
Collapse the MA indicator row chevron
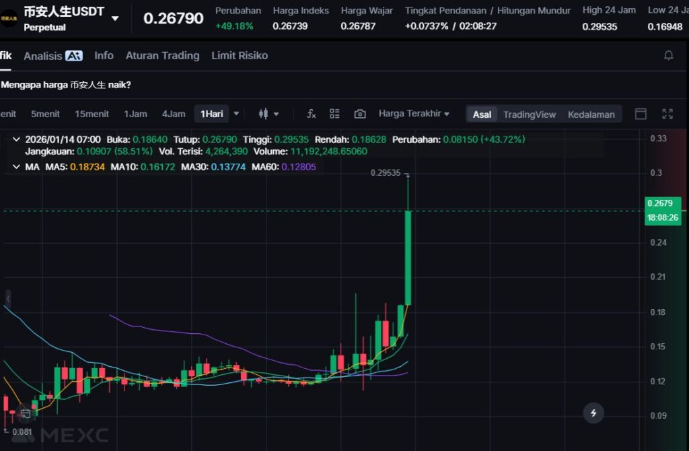[x=16, y=166]
